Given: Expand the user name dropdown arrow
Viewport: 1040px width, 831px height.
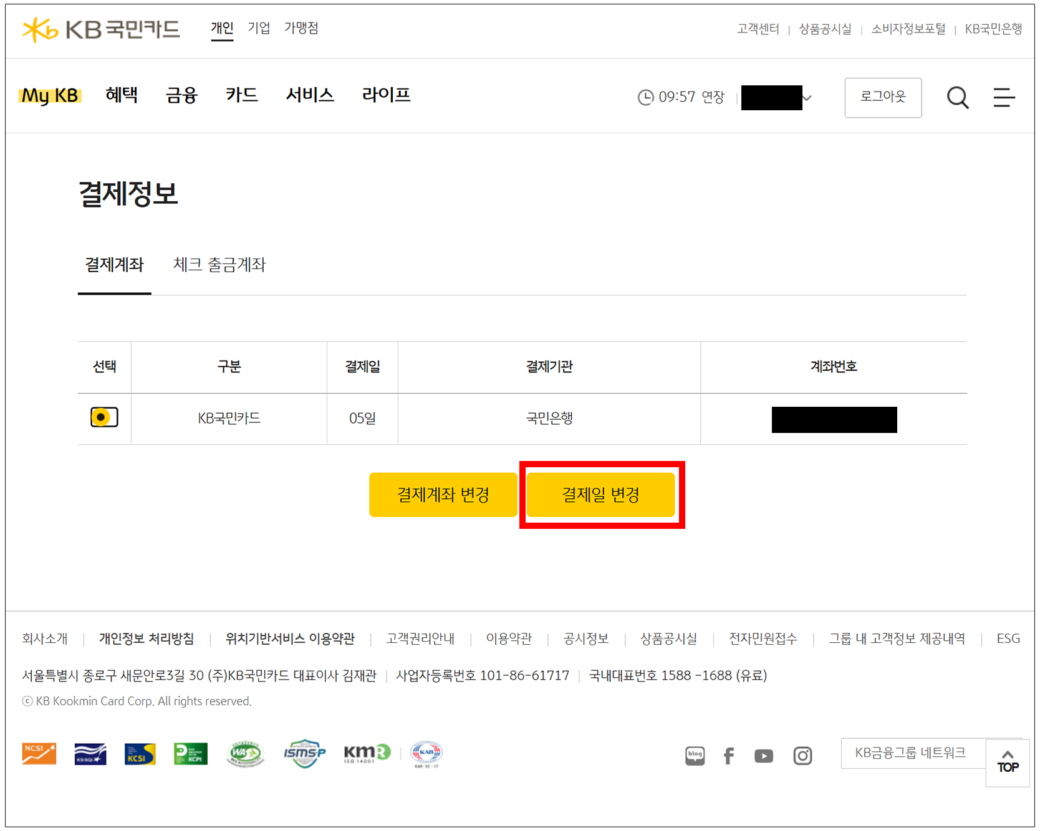Looking at the screenshot, I should (x=807, y=98).
